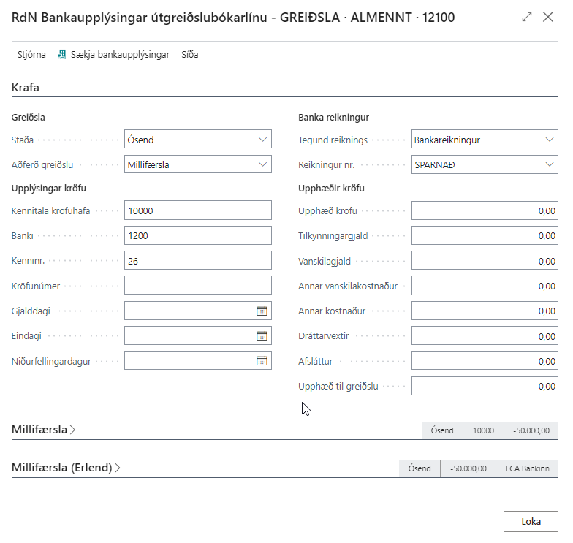Click the Upphæð kröfu amount field

pos(484,210)
